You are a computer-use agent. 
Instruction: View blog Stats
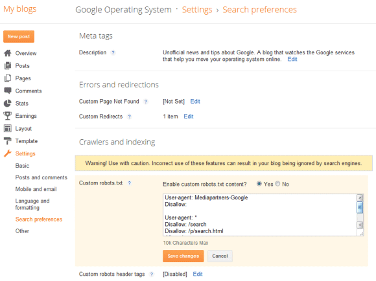click(x=22, y=103)
